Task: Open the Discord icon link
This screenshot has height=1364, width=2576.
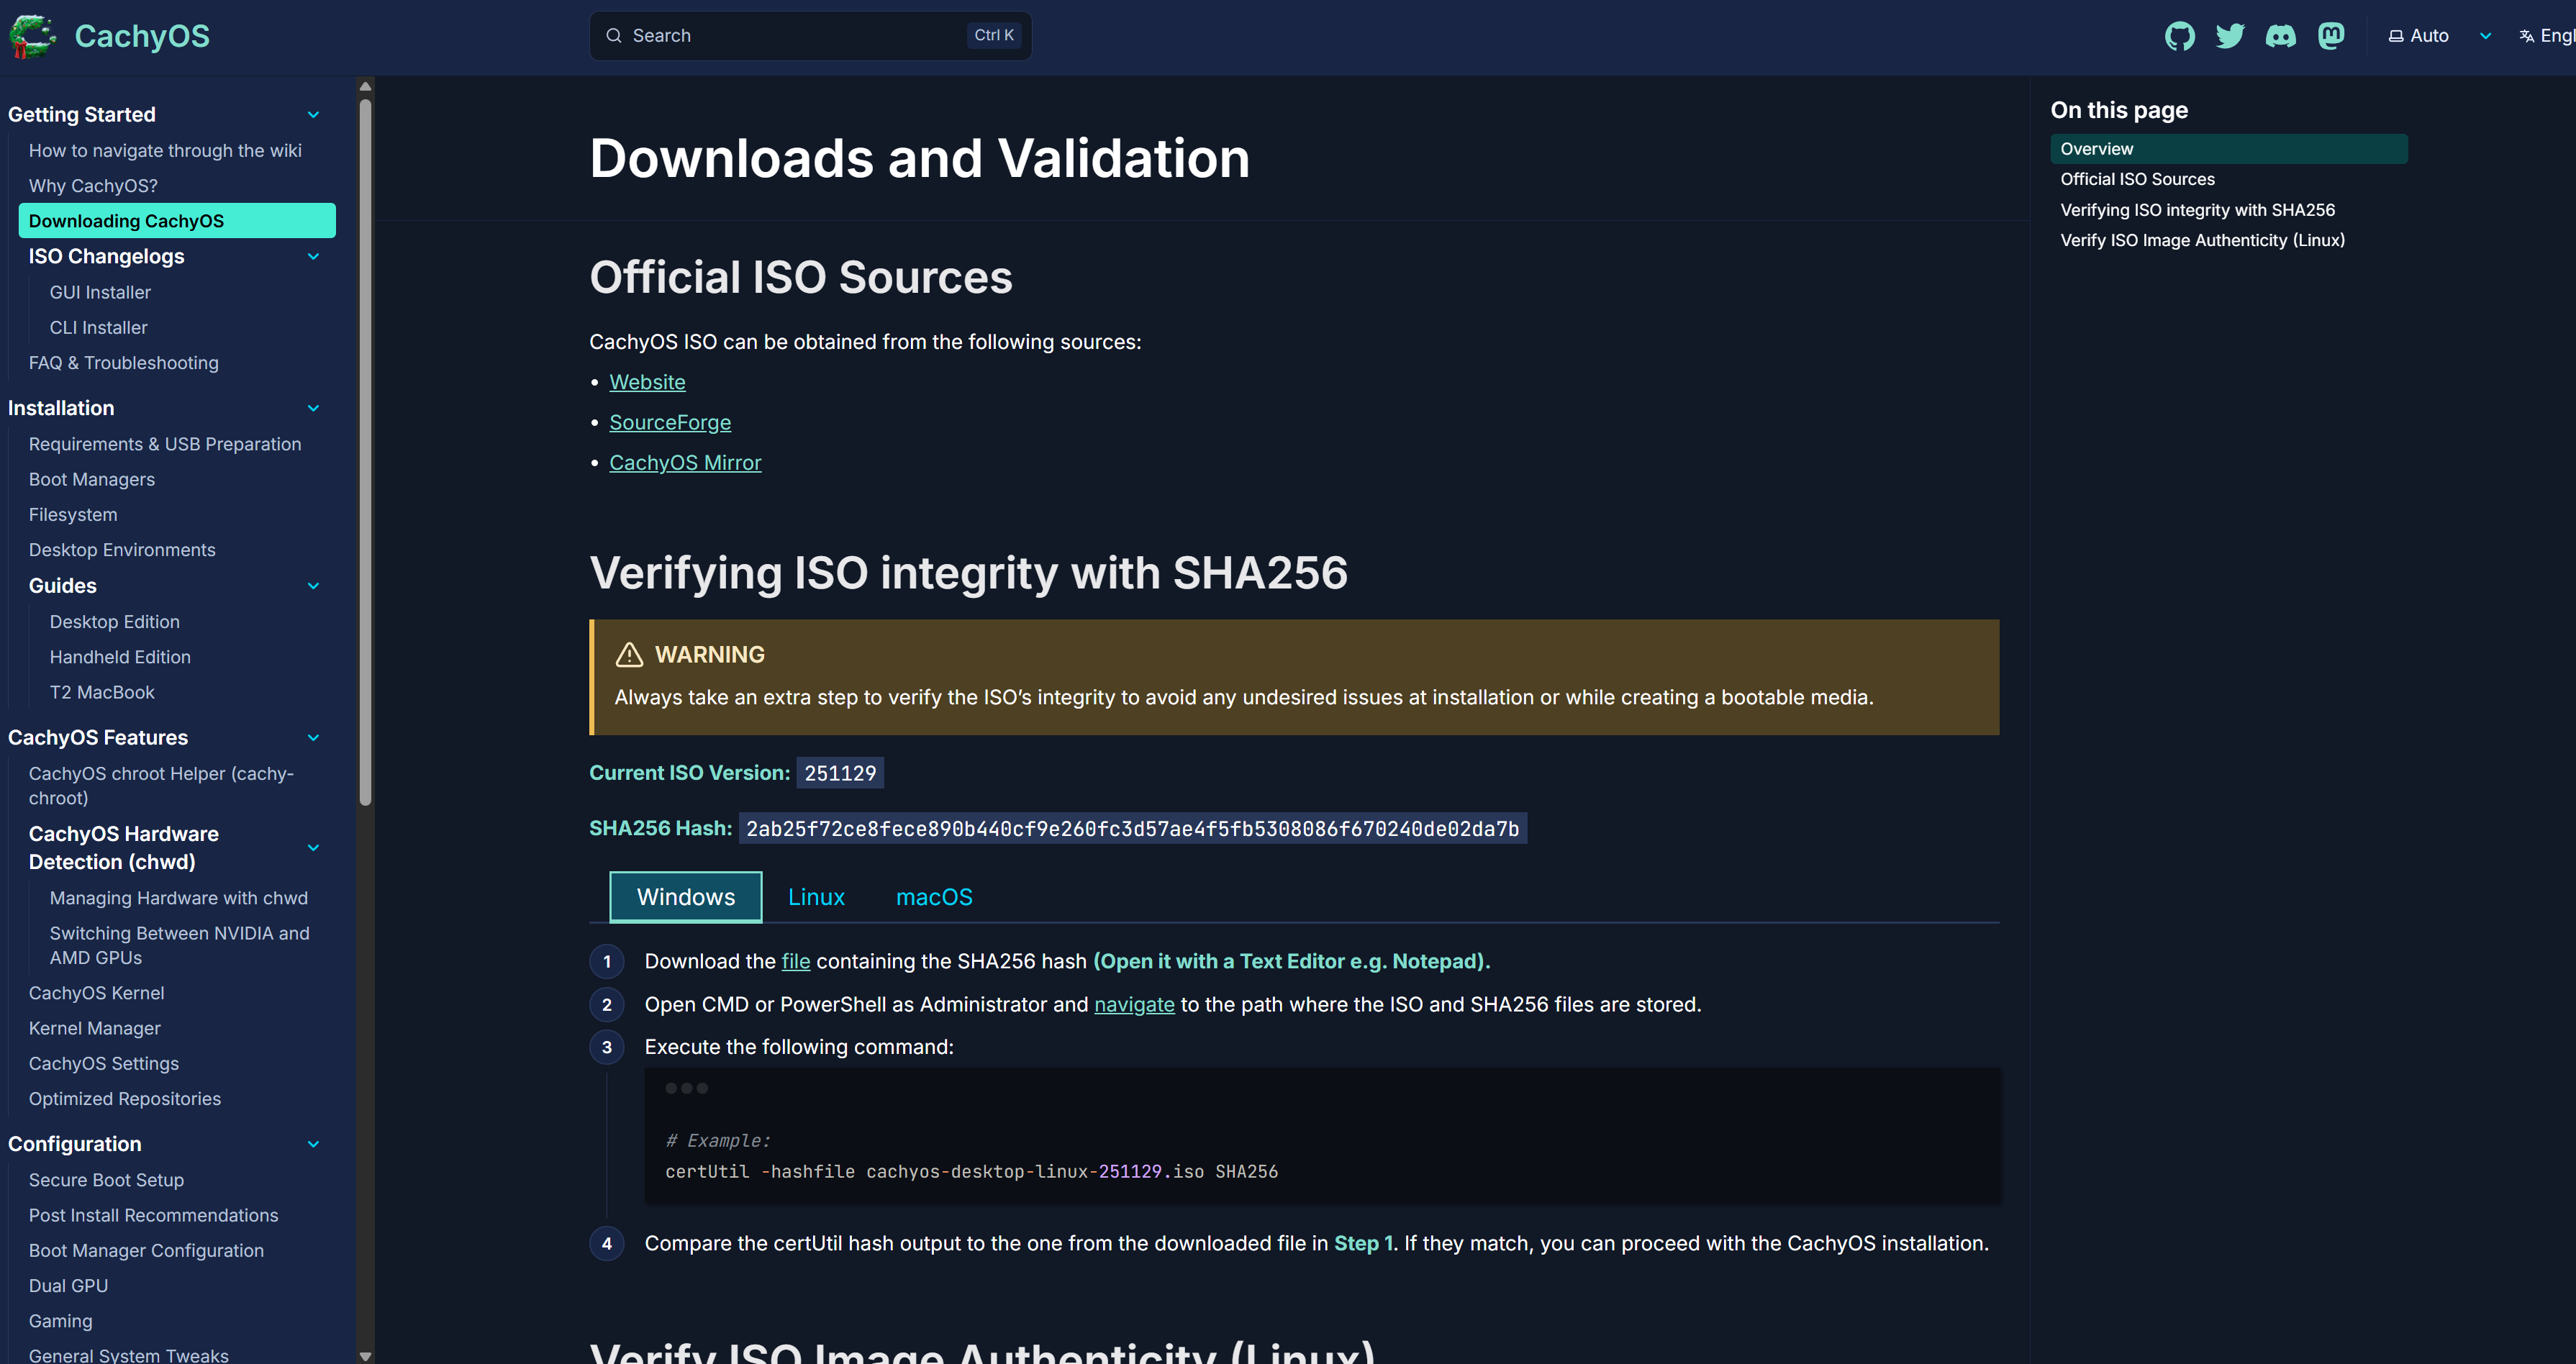Action: pyautogui.click(x=2280, y=36)
